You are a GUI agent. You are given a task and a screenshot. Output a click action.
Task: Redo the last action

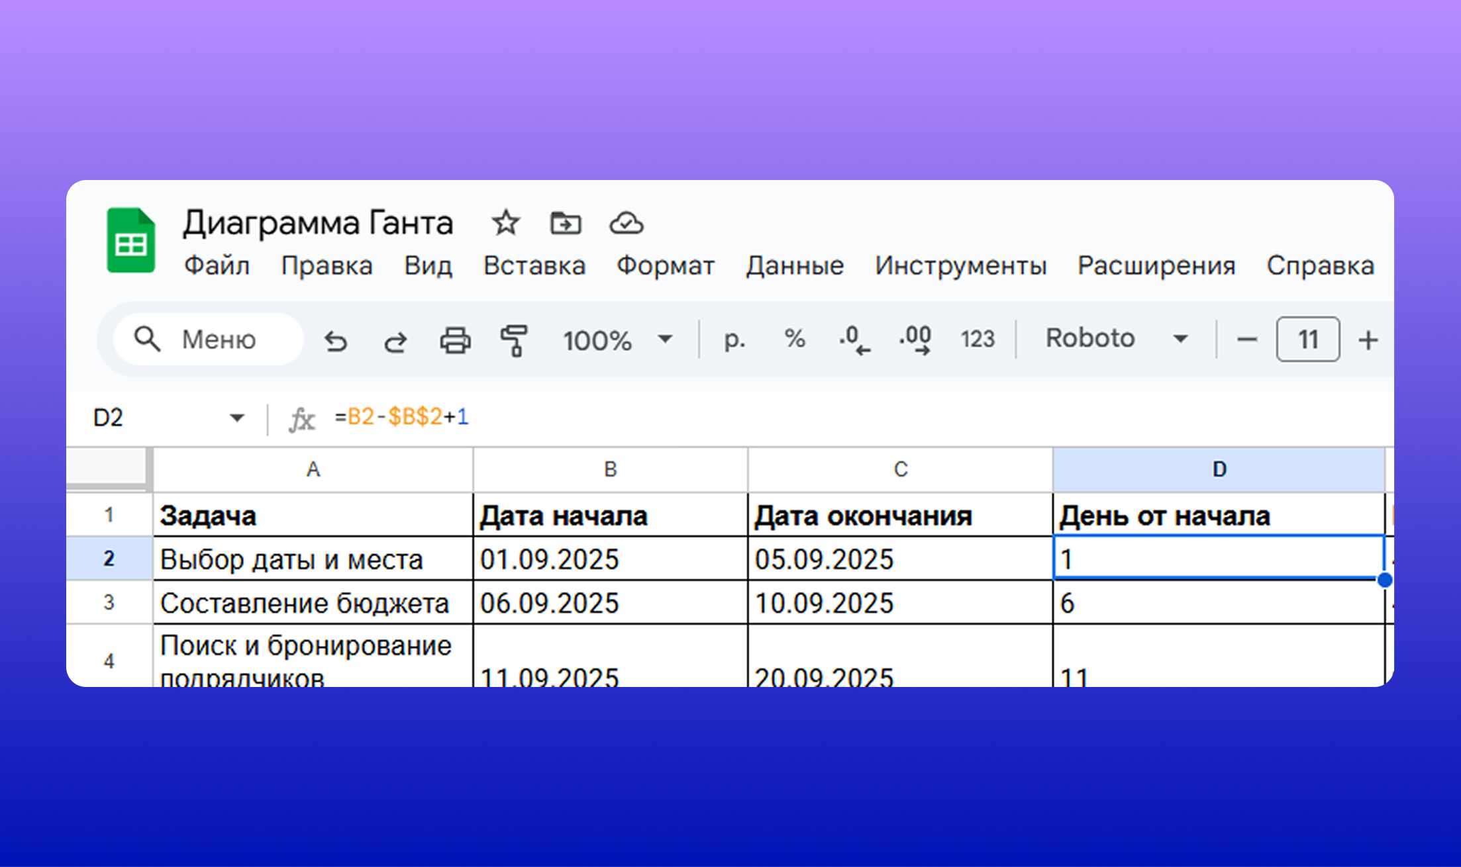[395, 340]
